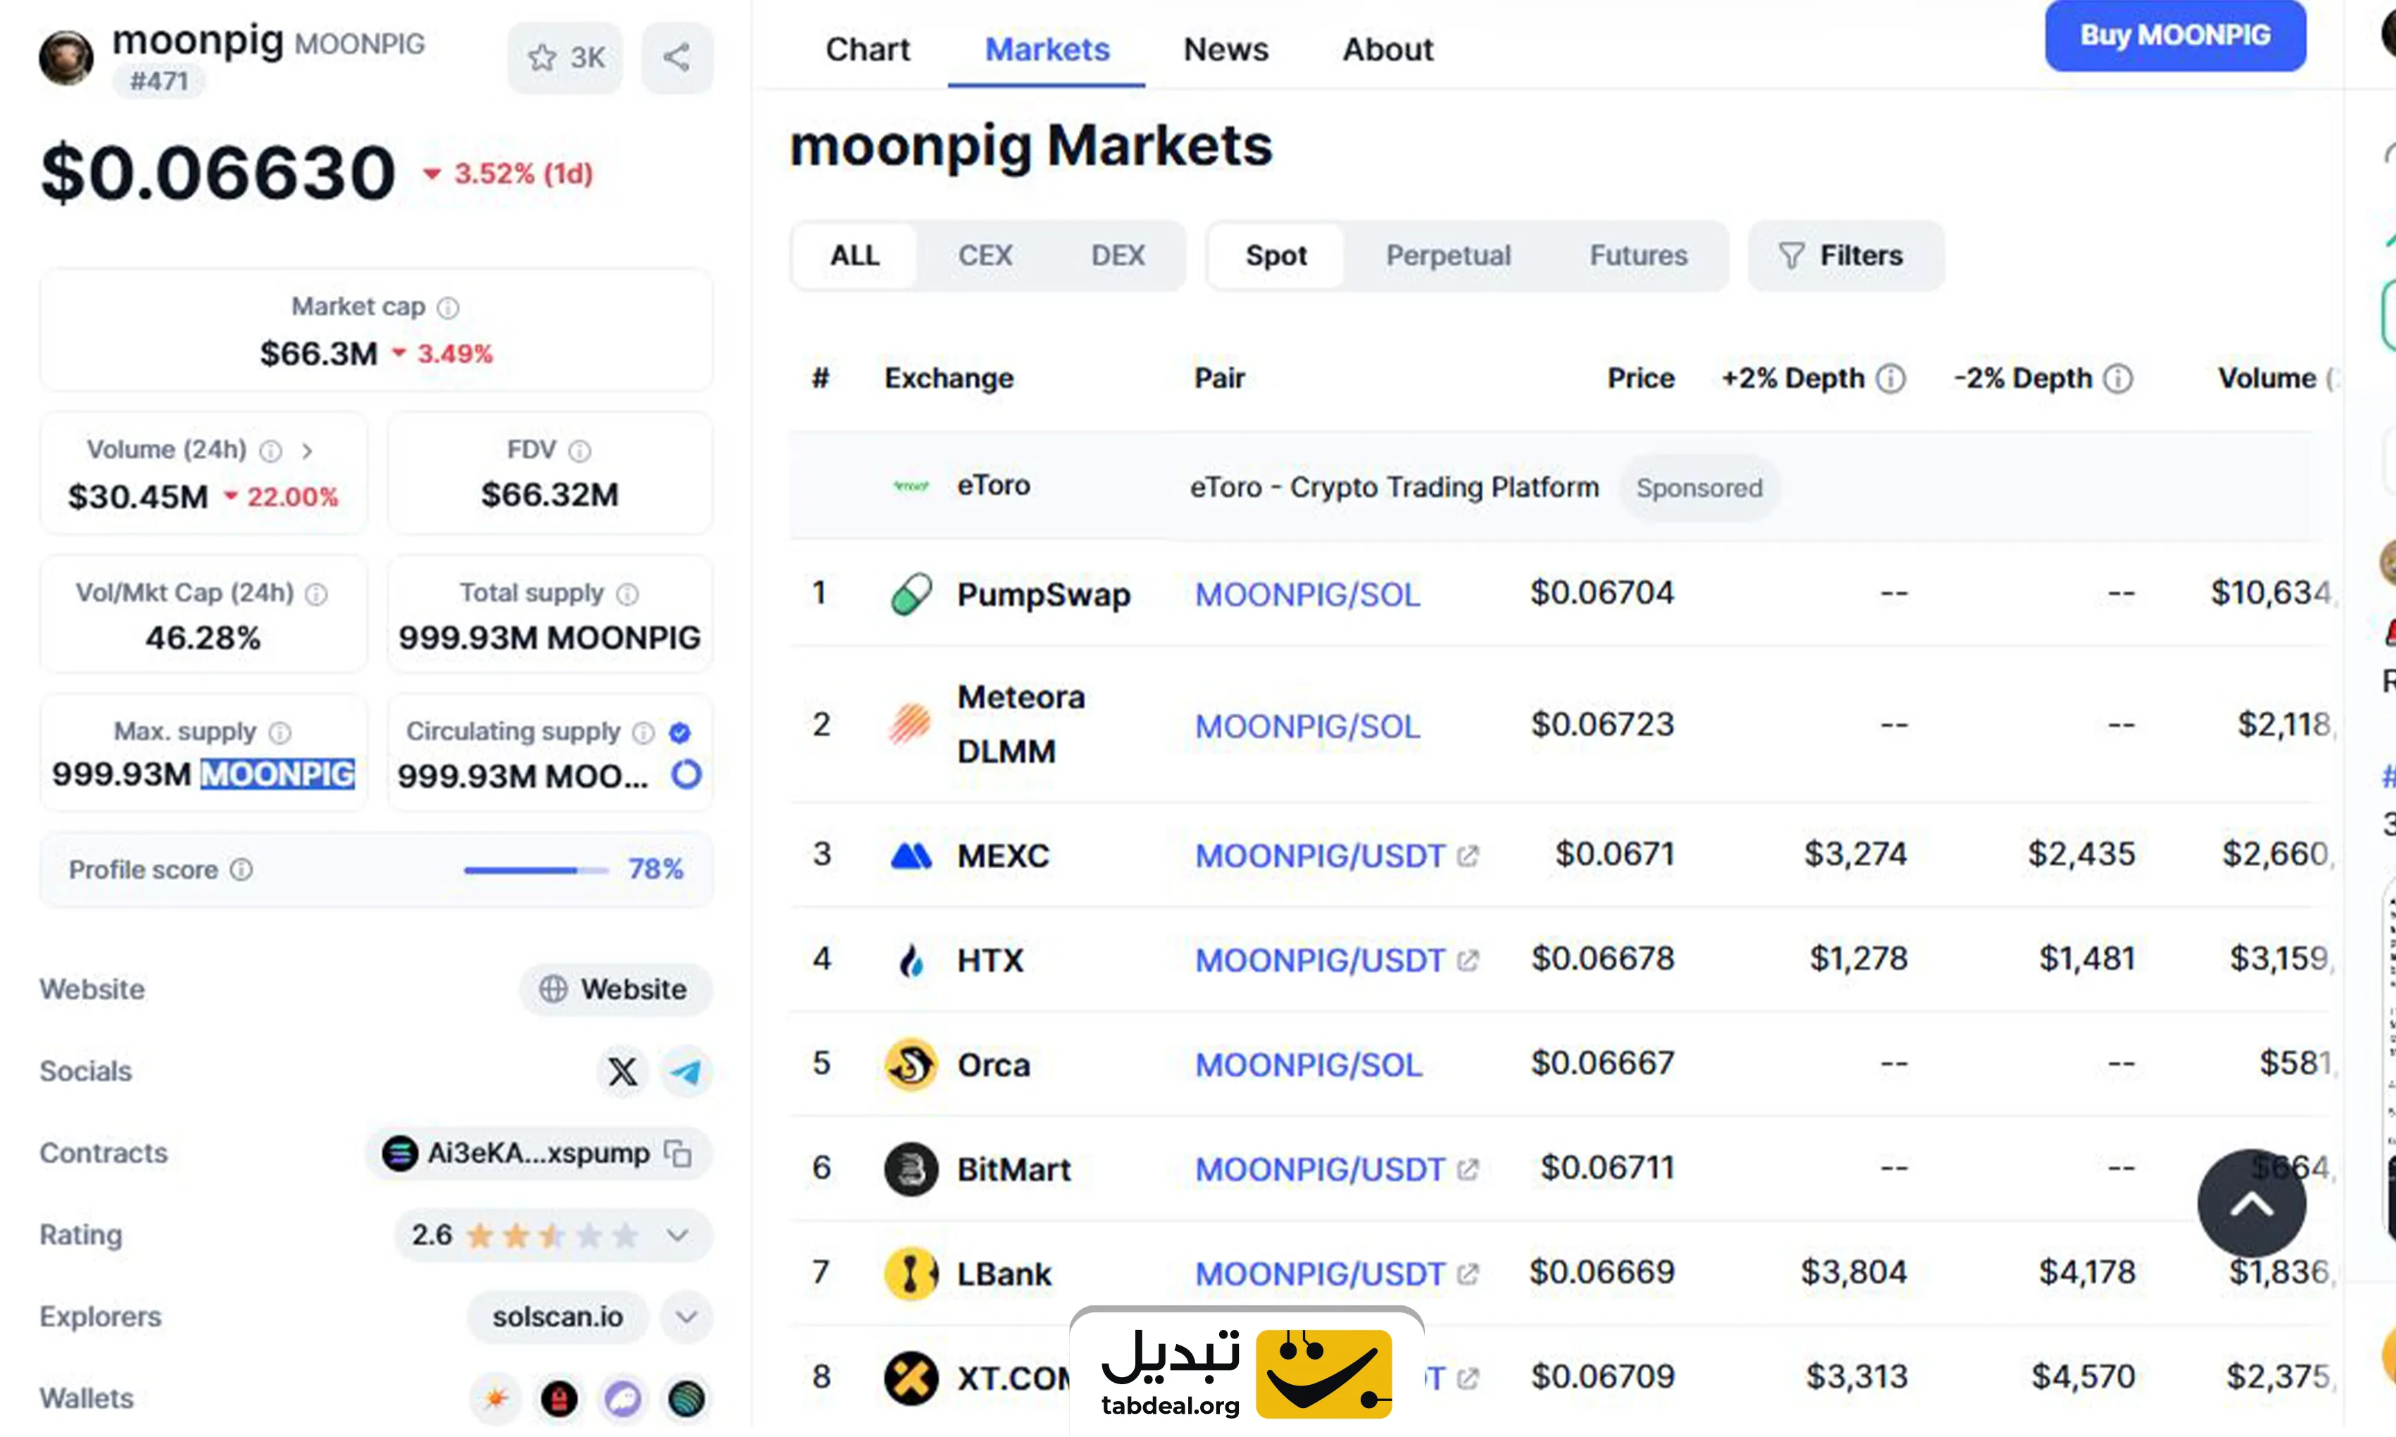2396x1437 pixels.
Task: Switch to the Chart tab
Action: pos(867,49)
